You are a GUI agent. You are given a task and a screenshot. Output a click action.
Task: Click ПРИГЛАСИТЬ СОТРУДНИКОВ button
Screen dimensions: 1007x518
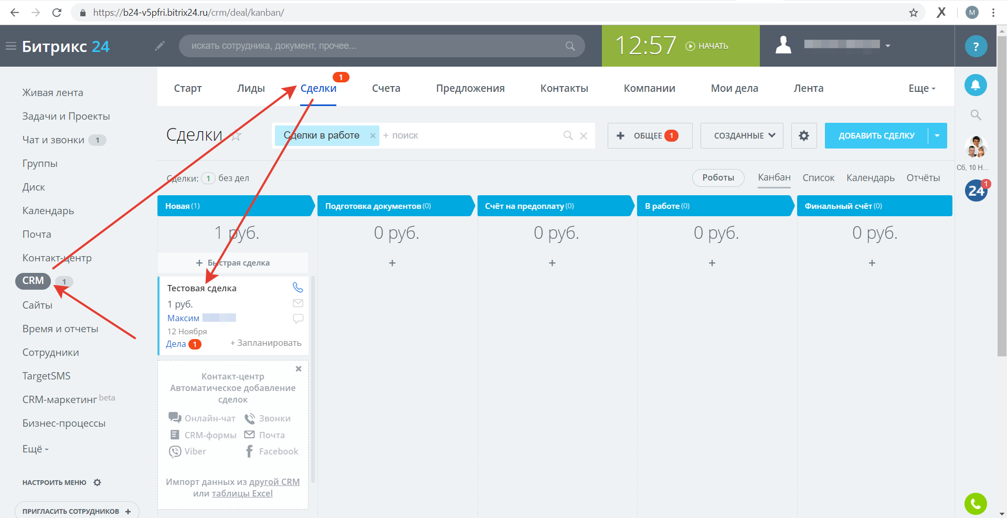(77, 510)
